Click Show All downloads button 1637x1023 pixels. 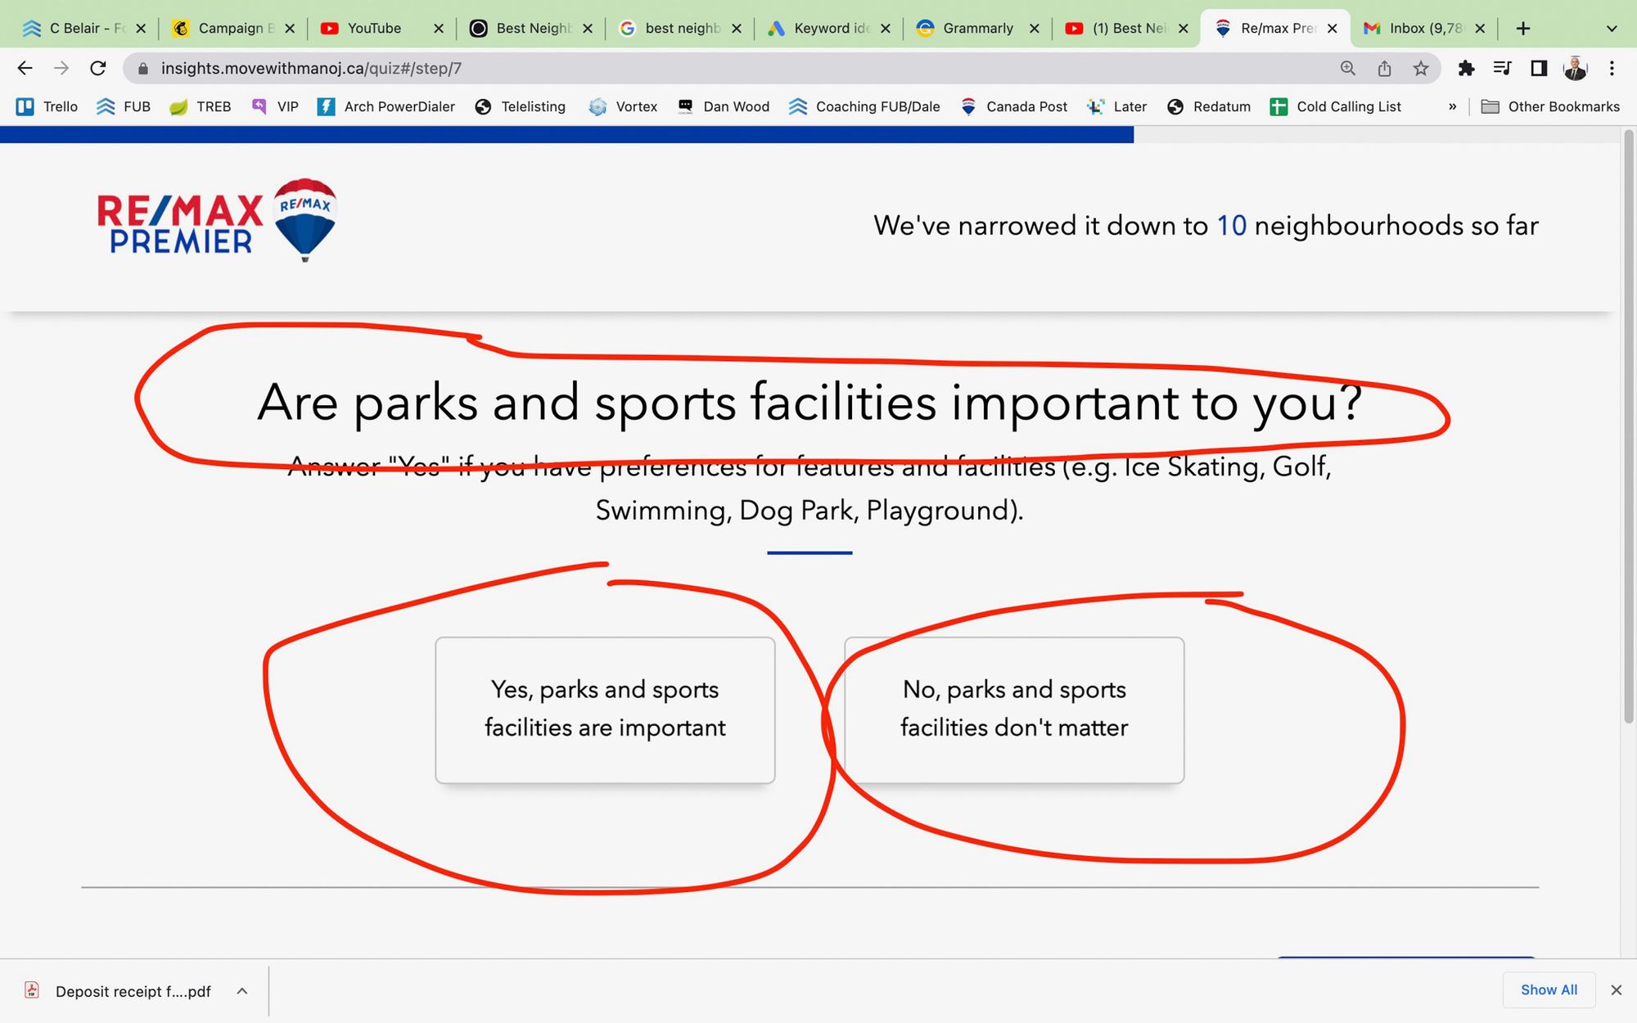pos(1549,989)
